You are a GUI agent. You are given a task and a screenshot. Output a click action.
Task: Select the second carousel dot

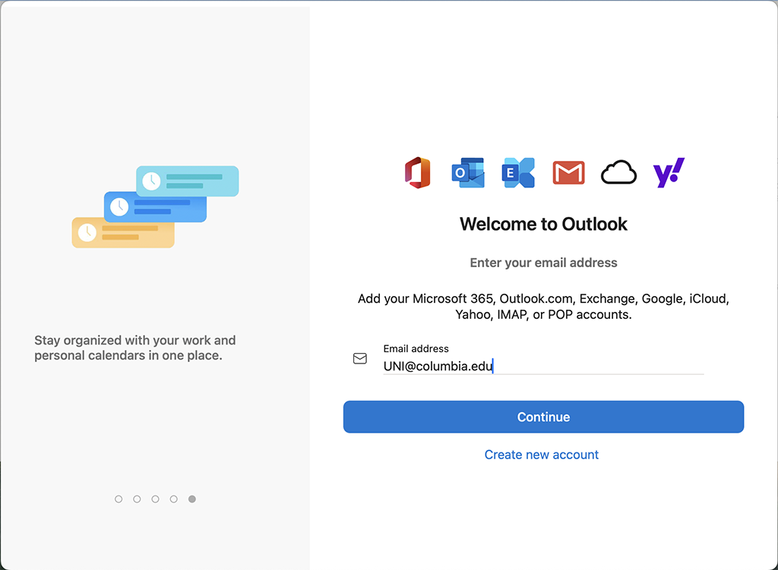click(137, 499)
